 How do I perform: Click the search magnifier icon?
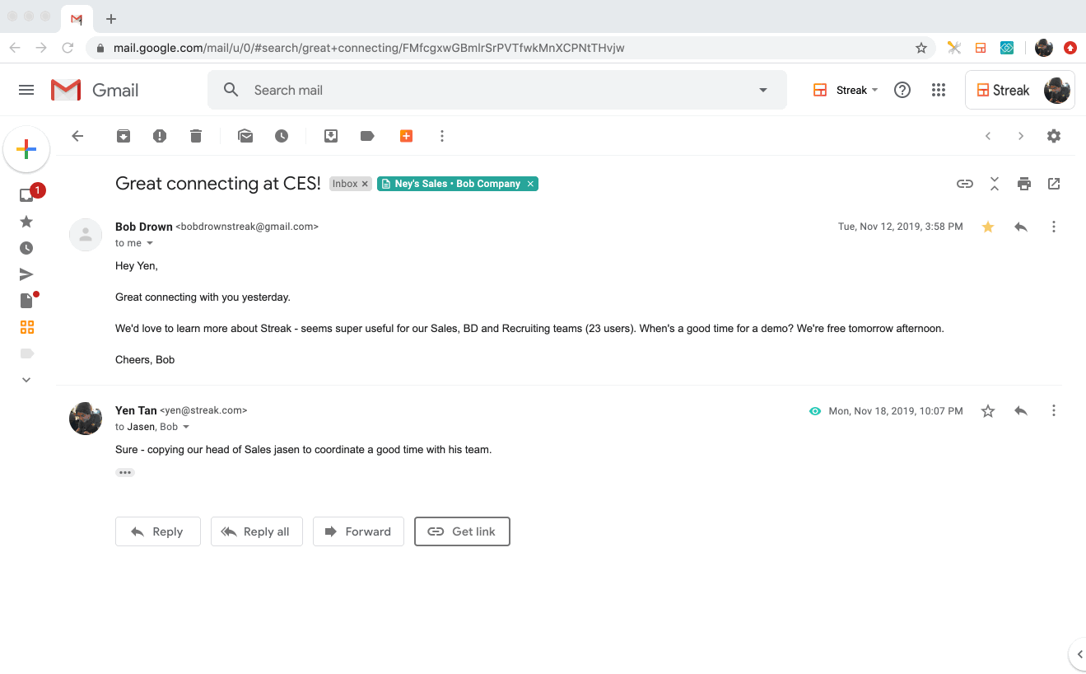231,90
